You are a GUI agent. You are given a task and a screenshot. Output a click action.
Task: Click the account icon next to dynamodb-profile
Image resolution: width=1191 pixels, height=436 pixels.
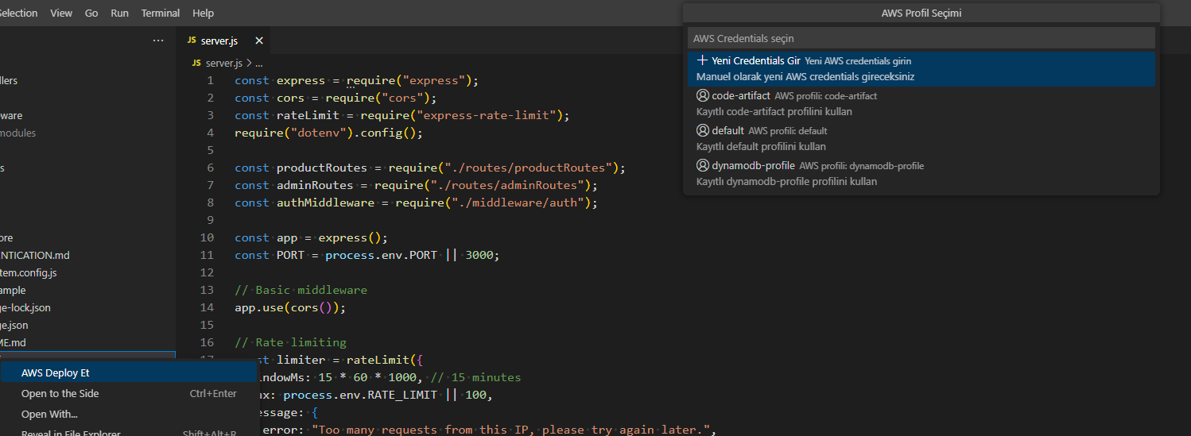tap(702, 165)
